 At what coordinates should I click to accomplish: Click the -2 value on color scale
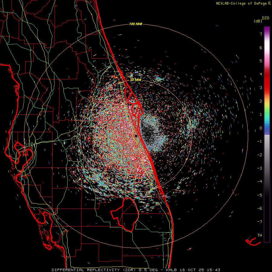[260, 155]
